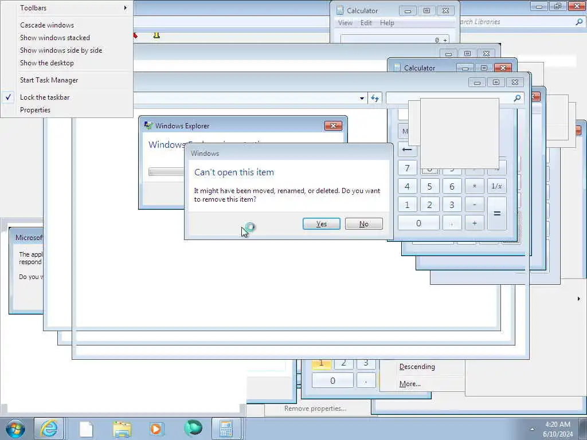Open the blank document taskbar icon

point(86,429)
